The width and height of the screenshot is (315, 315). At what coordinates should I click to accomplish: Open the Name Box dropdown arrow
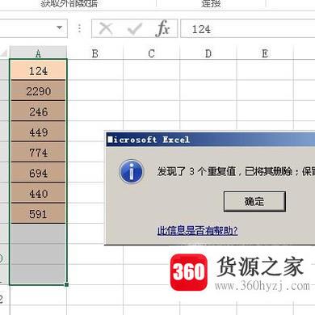[60, 27]
